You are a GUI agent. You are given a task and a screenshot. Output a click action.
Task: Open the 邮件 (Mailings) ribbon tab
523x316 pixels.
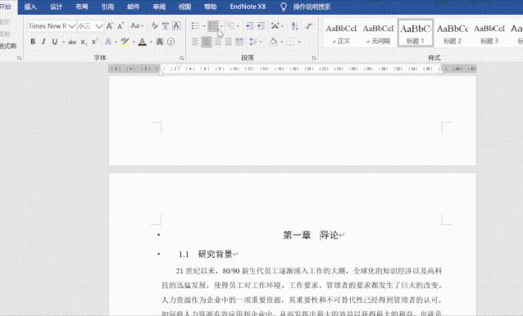pyautogui.click(x=133, y=7)
